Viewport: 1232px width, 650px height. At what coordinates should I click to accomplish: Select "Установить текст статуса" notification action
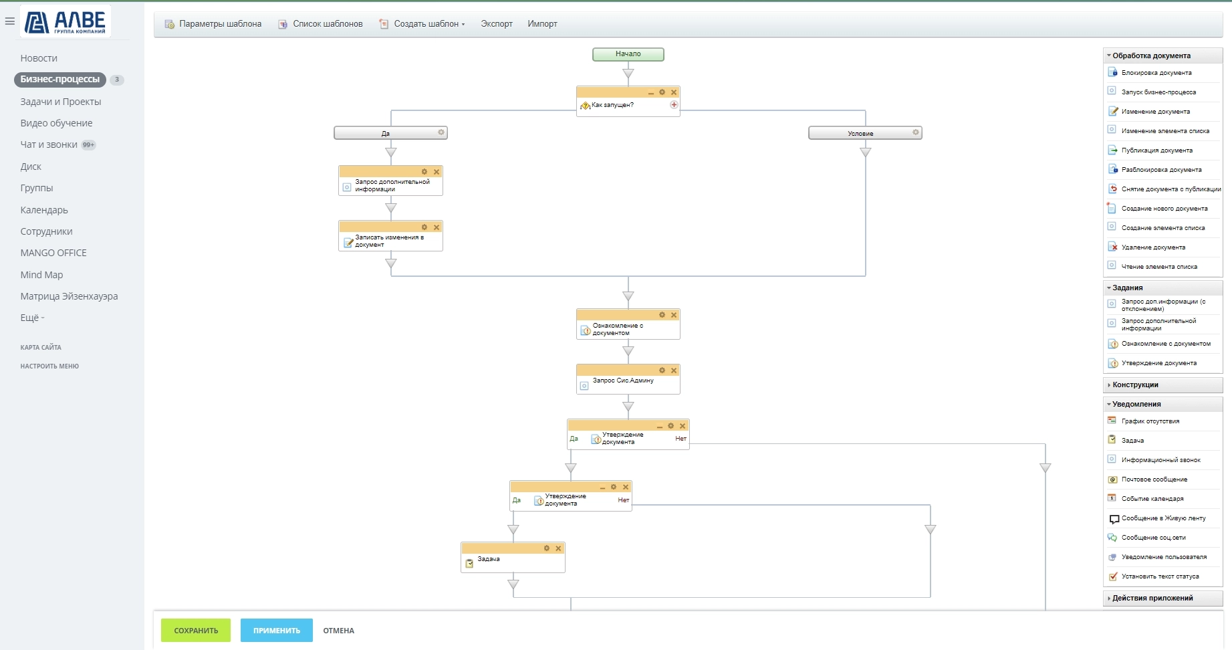1160,576
